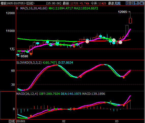
Task: Select the MACD(26,12,4) indicator title
Action: click(27, 94)
